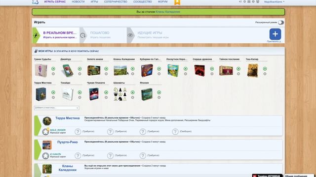Click green play icon for Чужая Планета
The width and height of the screenshot is (316, 177).
(x=106, y=92)
